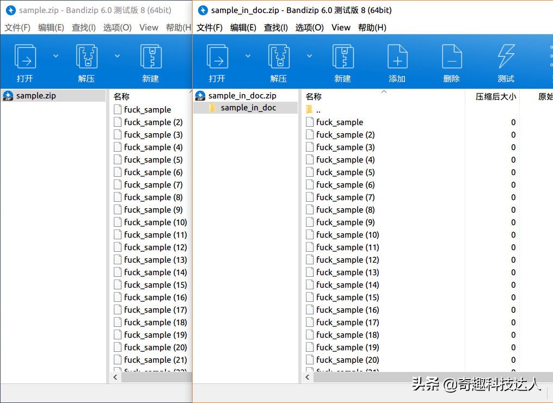The width and height of the screenshot is (553, 403).
Task: Open 文件(F) menu in sample_in_doc.zip window
Action: (210, 28)
